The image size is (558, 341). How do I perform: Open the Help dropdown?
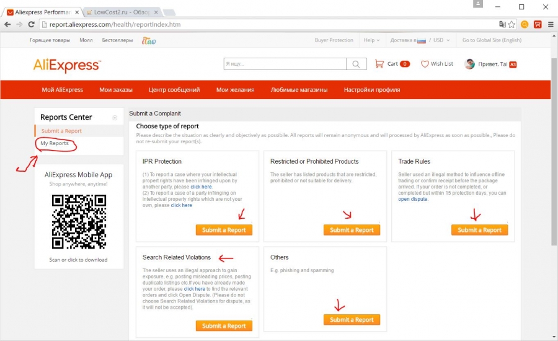371,40
